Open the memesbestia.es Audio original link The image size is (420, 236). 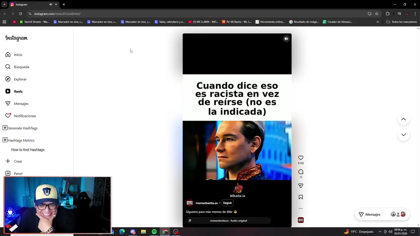click(x=228, y=221)
